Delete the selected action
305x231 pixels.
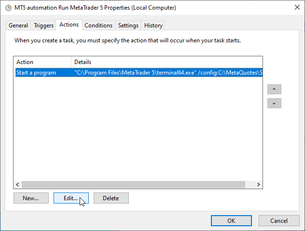(111, 198)
